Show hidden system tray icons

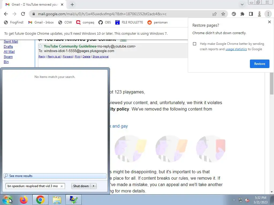tap(234, 200)
